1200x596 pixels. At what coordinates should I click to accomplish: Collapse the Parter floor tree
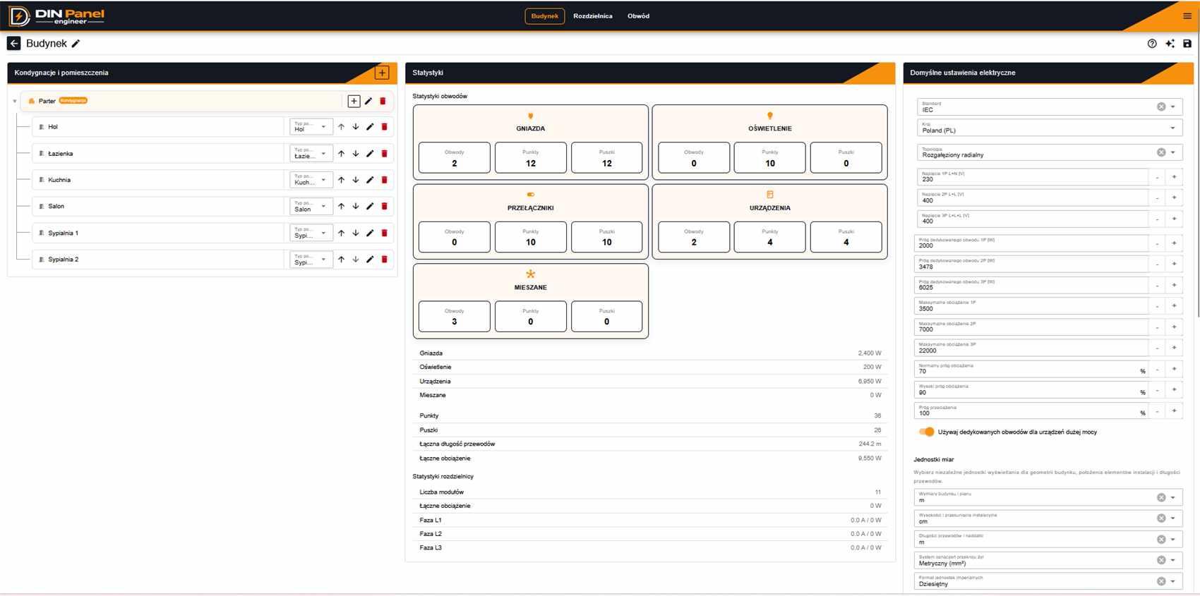coord(15,102)
